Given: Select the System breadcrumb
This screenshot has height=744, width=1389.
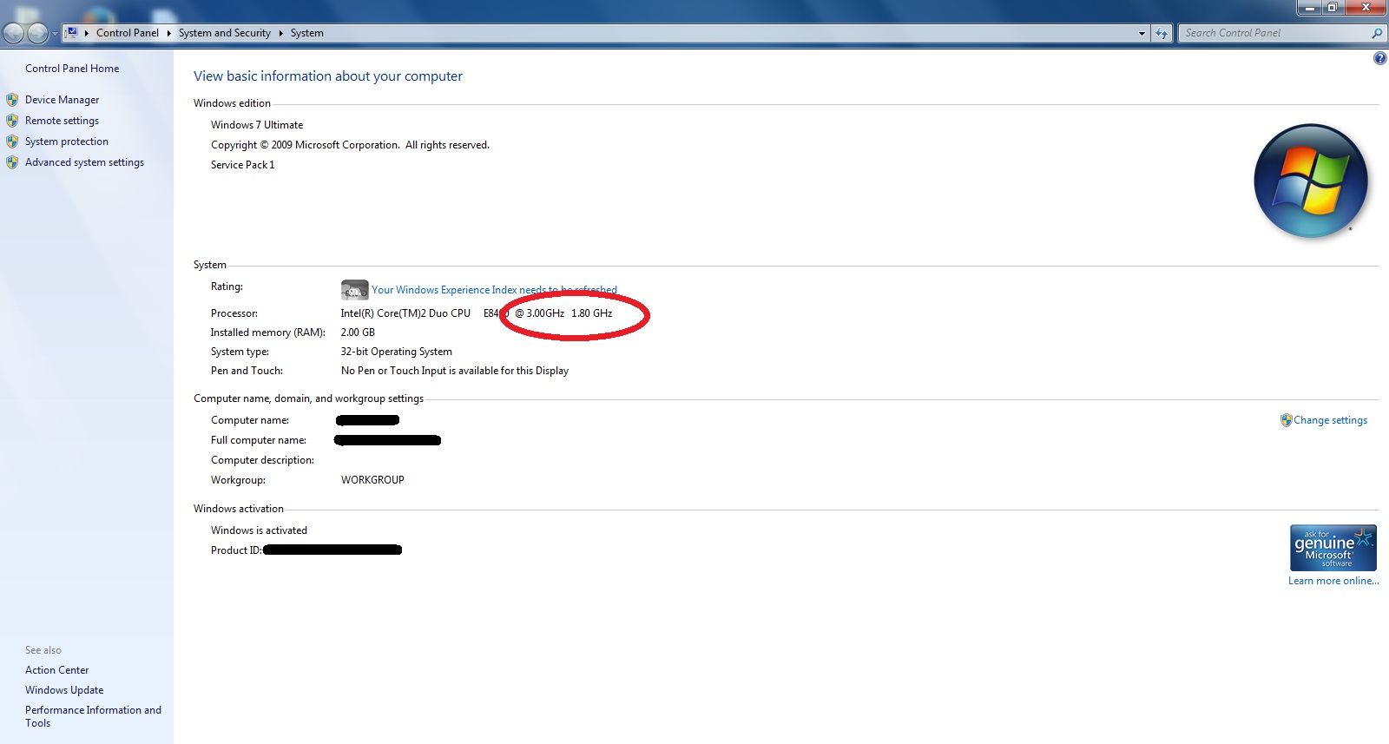Looking at the screenshot, I should tap(307, 33).
